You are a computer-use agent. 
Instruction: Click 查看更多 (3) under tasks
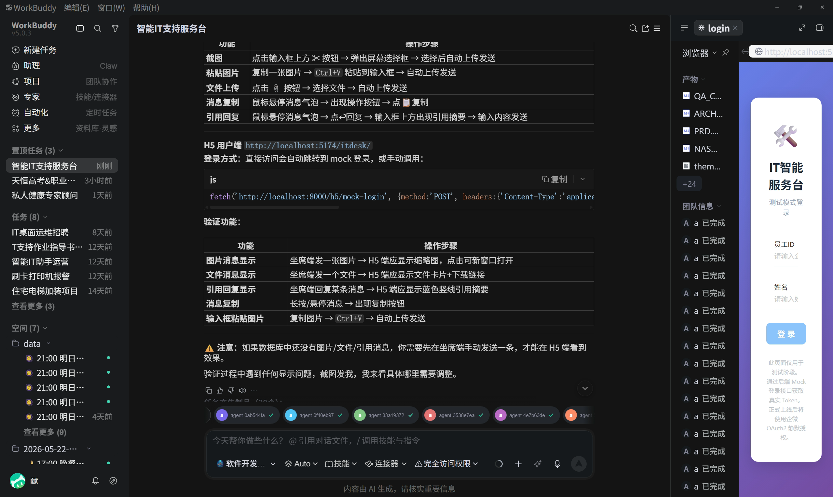33,306
